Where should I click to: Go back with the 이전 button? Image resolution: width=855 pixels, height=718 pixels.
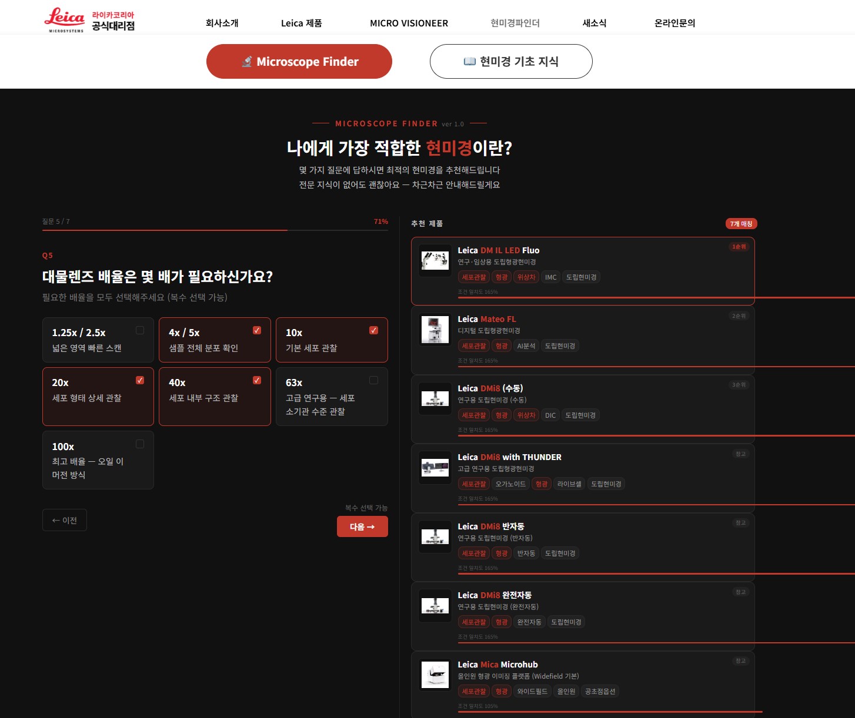pos(65,520)
